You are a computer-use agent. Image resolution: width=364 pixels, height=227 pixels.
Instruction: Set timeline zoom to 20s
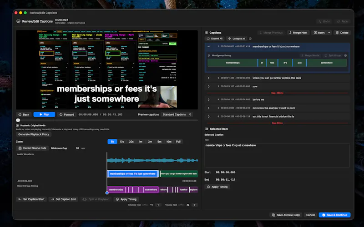pyautogui.click(x=131, y=142)
